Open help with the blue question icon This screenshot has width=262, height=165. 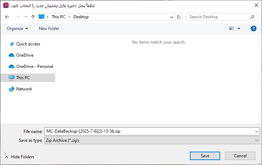pyautogui.click(x=253, y=28)
